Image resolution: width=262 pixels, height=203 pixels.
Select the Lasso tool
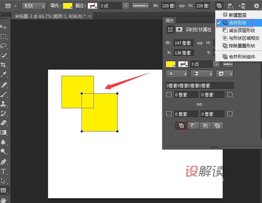pyautogui.click(x=4, y=46)
